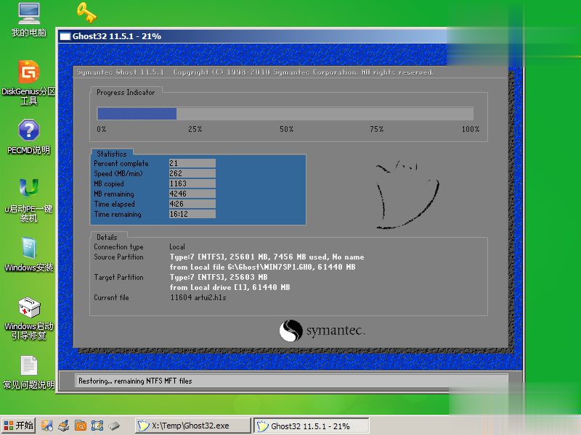
Task: Click the Symantec logo
Action: 322,331
